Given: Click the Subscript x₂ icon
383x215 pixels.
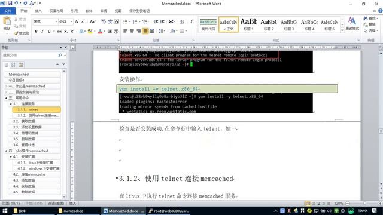Looking at the screenshot, I should [66, 31].
